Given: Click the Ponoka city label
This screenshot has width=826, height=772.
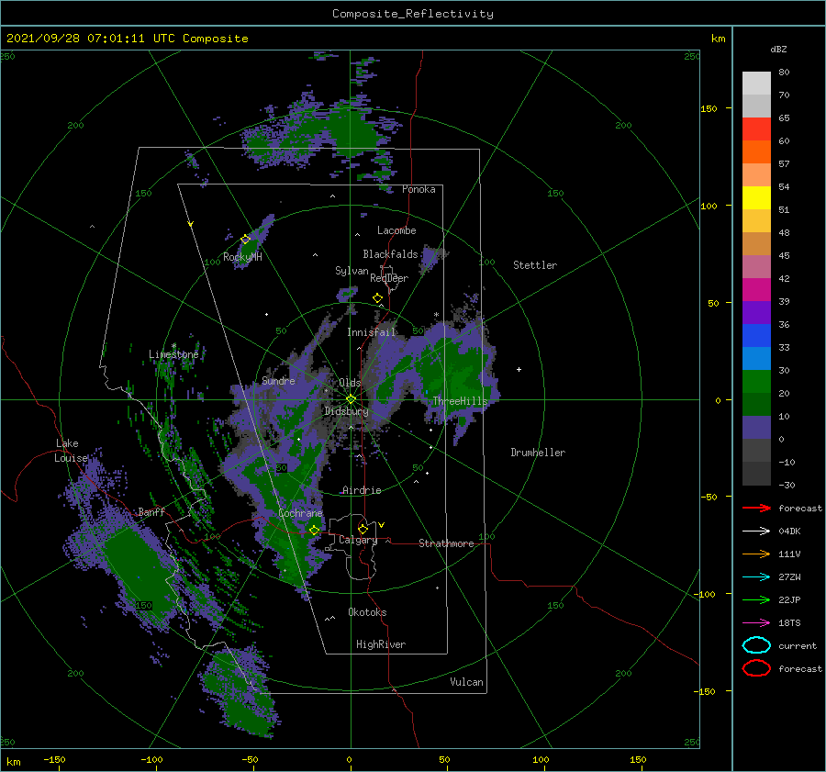Looking at the screenshot, I should pyautogui.click(x=419, y=189).
